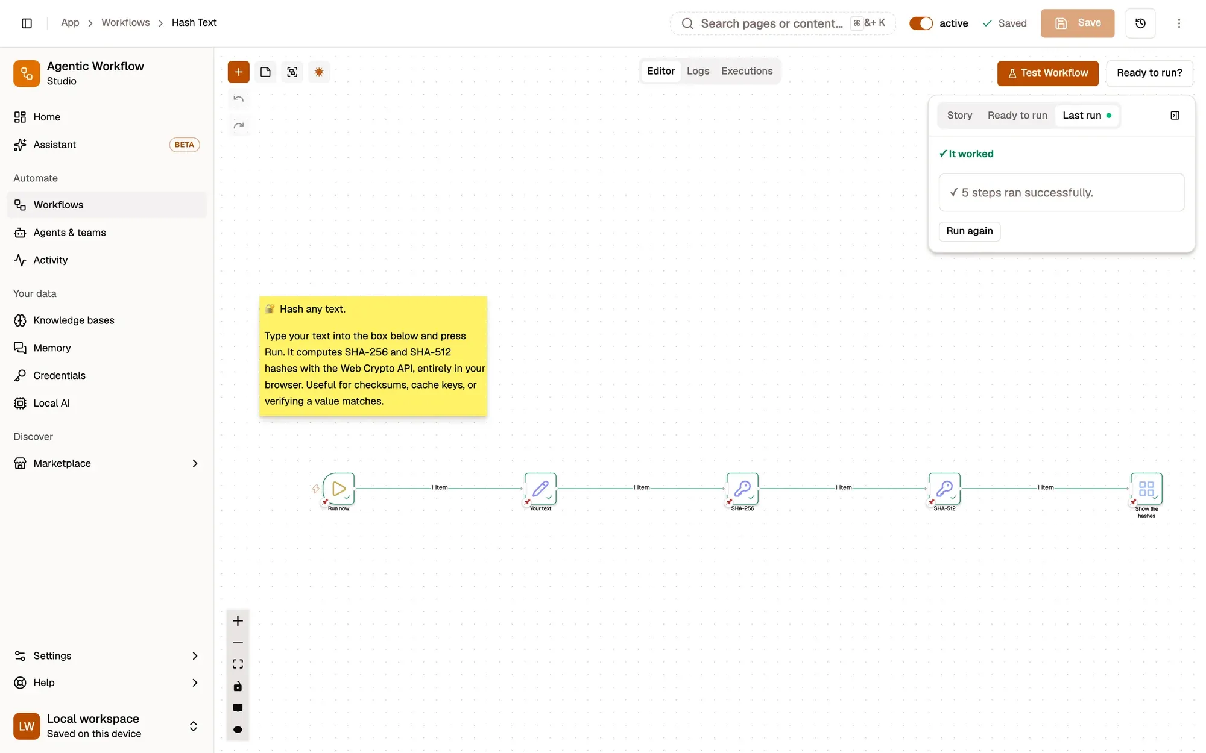This screenshot has width=1206, height=753.
Task: Open version history clock icon
Action: (1140, 23)
